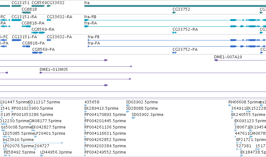
Task: Click the CG33632-RA transcript arrows
Action: (x=49, y=20)
